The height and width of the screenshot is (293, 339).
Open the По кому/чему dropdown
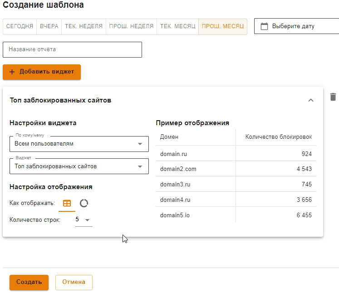[79, 144]
